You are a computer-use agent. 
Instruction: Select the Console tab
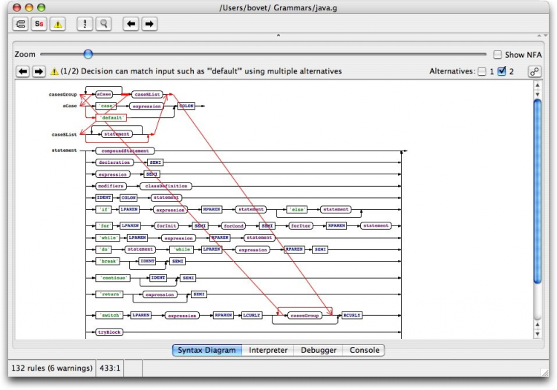[365, 350]
